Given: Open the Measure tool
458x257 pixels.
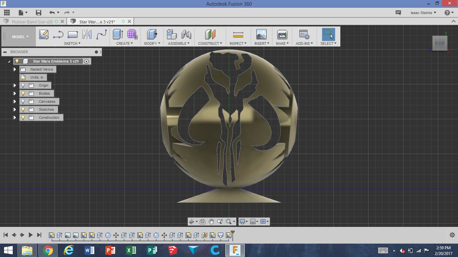Looking at the screenshot, I should 238,34.
